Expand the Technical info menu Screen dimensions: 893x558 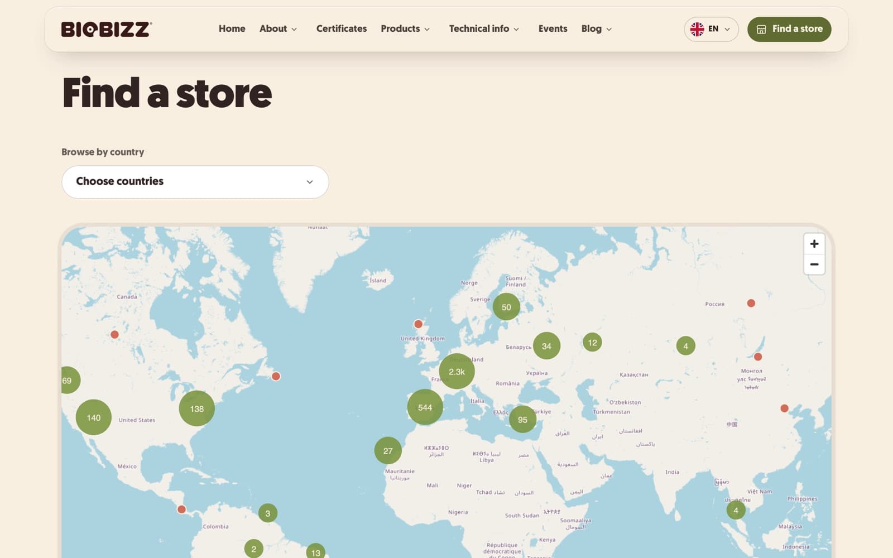coord(484,29)
